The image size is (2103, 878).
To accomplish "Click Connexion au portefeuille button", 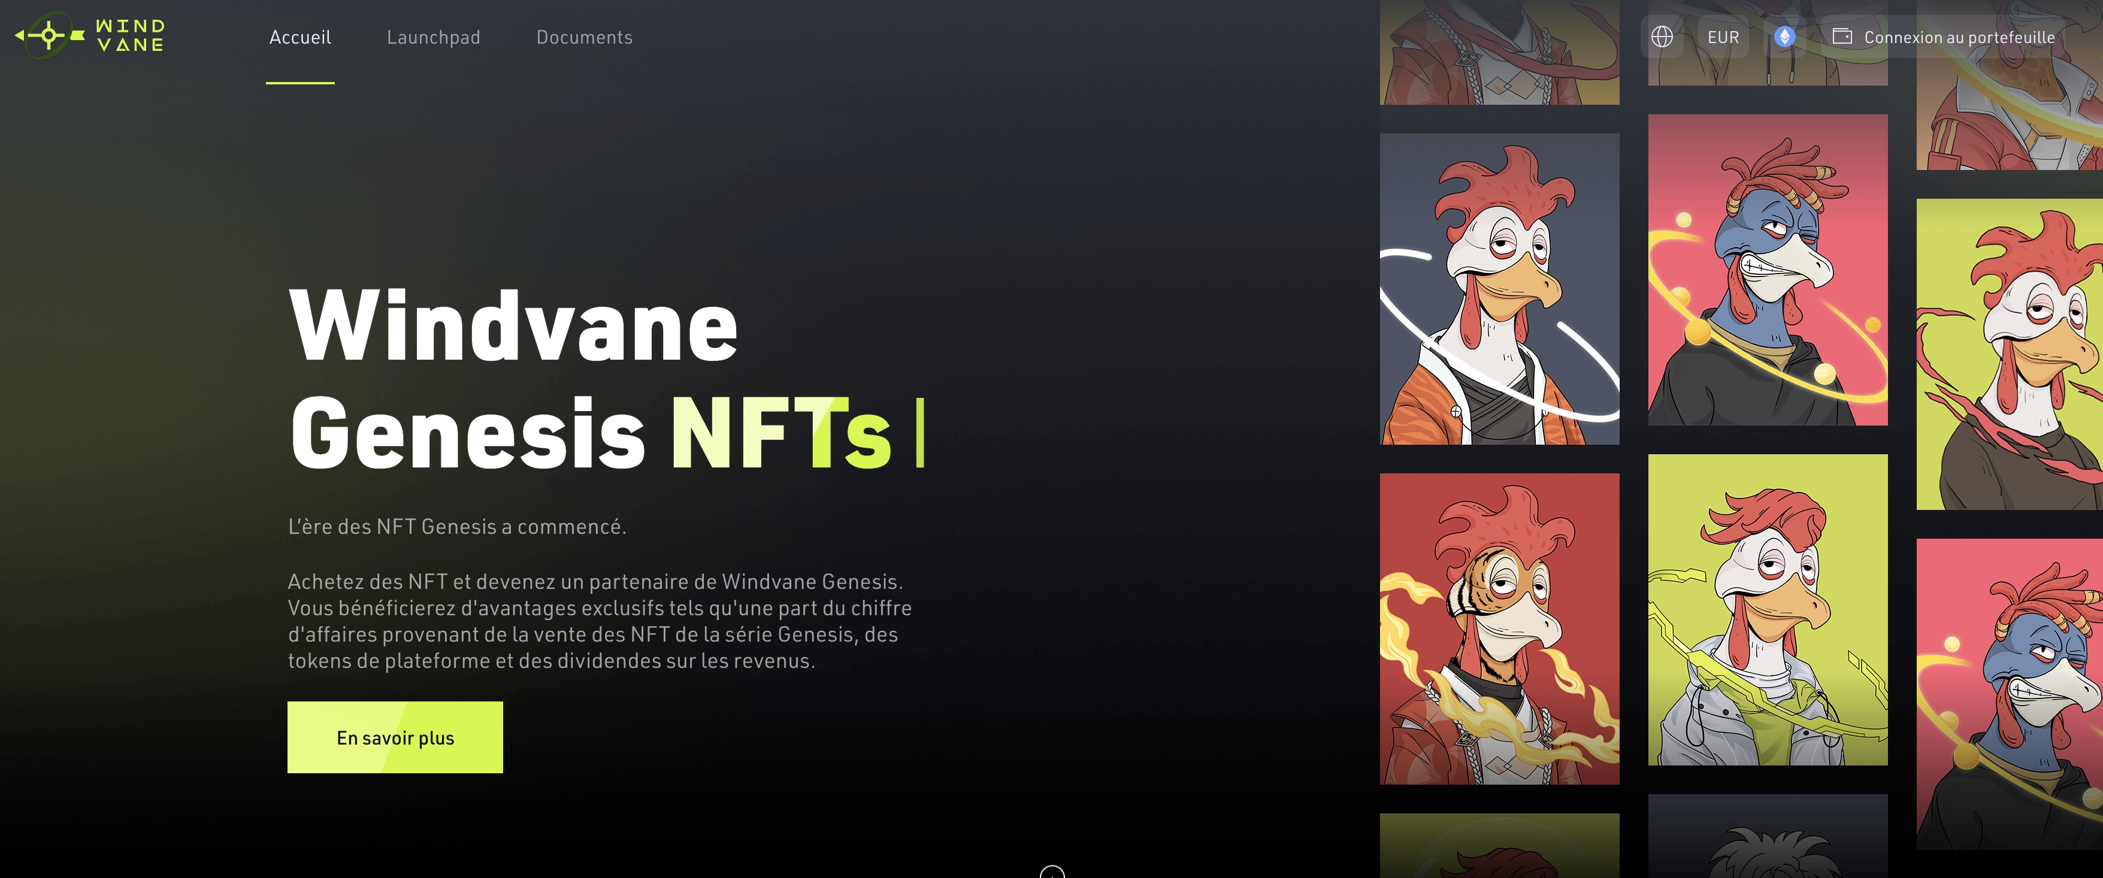I will pos(1944,37).
